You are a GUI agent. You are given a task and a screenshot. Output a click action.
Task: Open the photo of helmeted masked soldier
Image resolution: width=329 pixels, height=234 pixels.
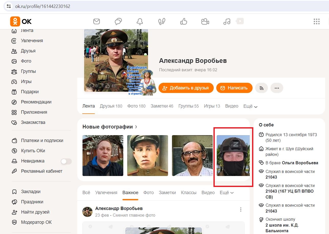(x=233, y=156)
